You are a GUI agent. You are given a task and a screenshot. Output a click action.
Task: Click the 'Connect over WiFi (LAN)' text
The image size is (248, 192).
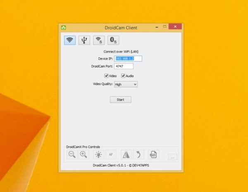121,52
